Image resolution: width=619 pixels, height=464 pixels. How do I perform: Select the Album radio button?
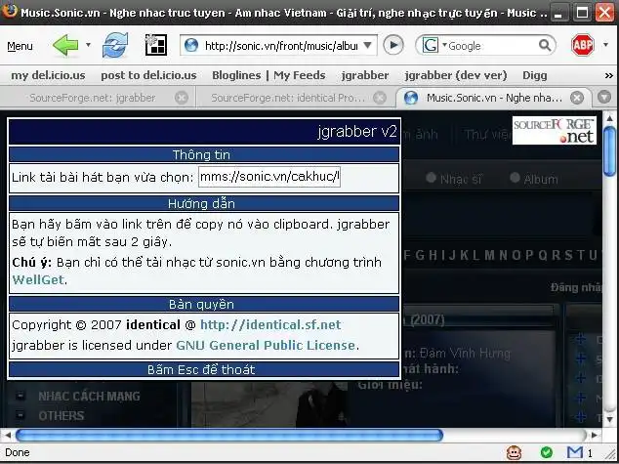(515, 178)
